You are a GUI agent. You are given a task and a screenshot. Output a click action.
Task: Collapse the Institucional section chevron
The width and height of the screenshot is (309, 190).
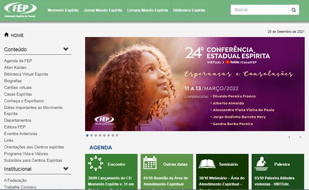66,169
